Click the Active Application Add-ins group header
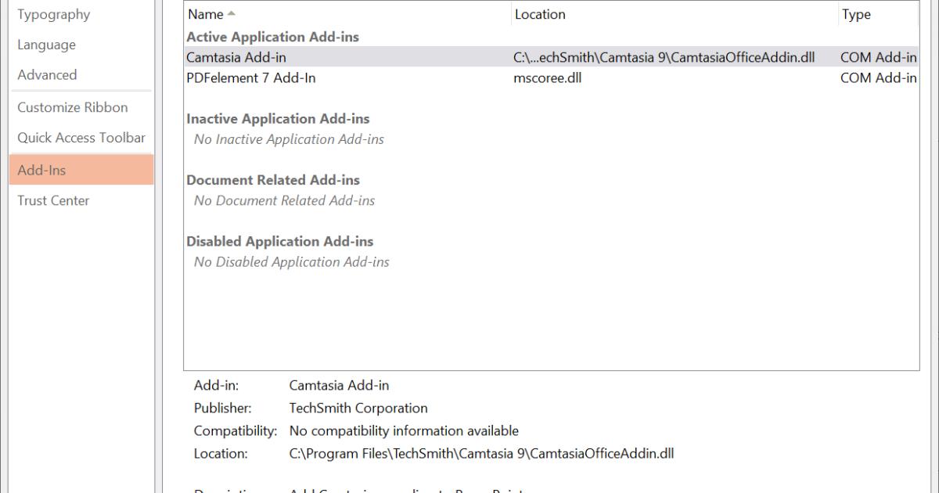939x493 pixels. (272, 37)
